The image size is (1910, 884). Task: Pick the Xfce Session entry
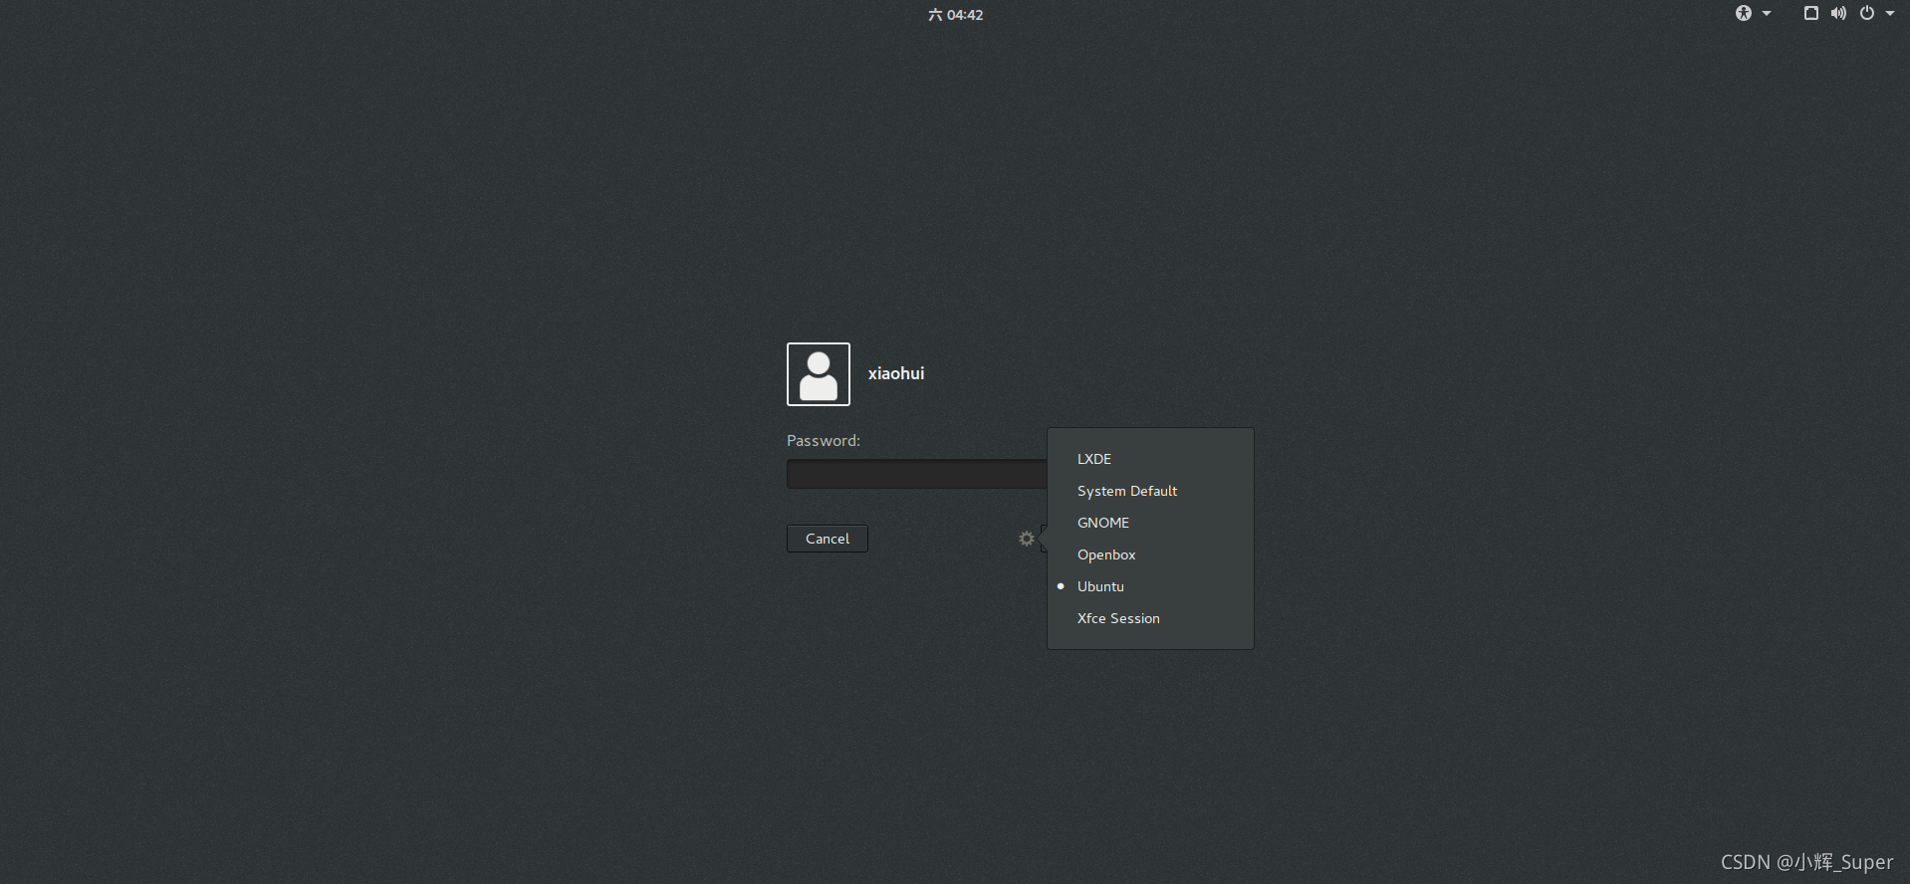point(1150,618)
